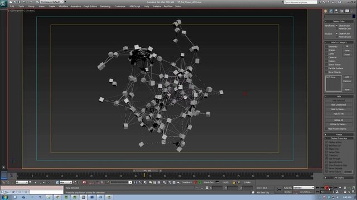Open the Selected key filter dropdown

(x=303, y=188)
